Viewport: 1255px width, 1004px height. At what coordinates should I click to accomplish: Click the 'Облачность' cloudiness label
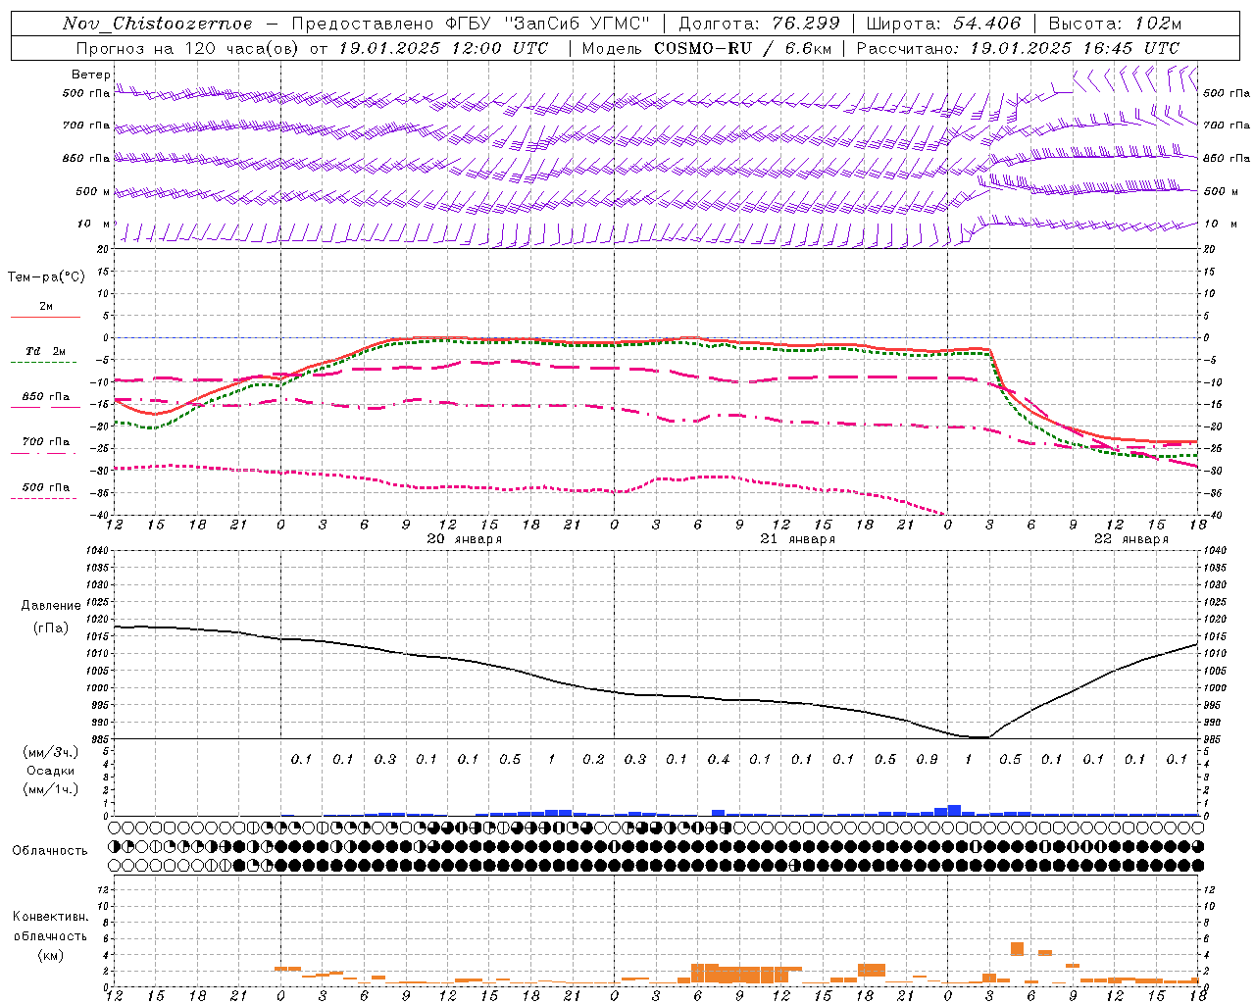click(x=50, y=851)
